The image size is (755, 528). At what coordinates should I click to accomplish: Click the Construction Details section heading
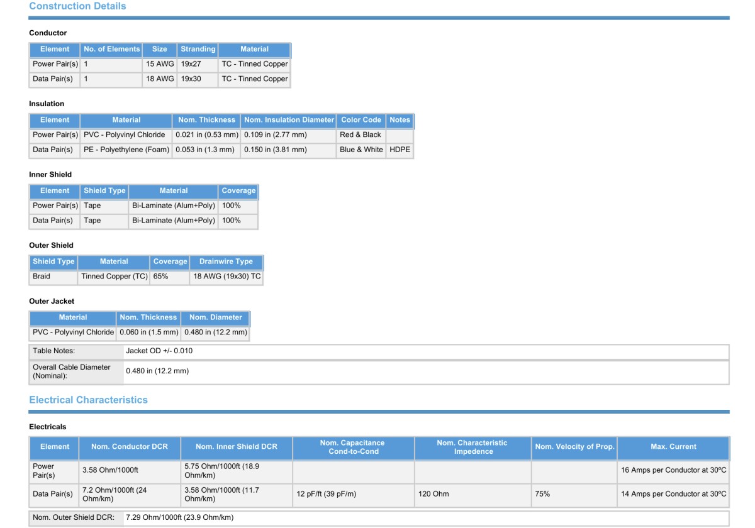point(77,6)
